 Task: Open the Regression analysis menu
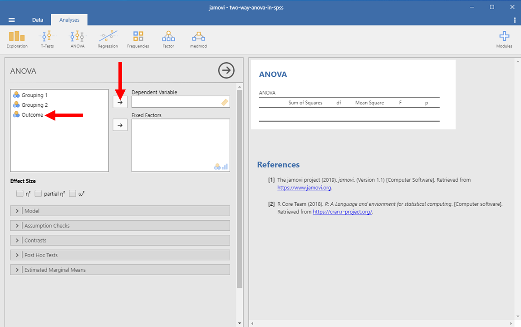pyautogui.click(x=108, y=39)
